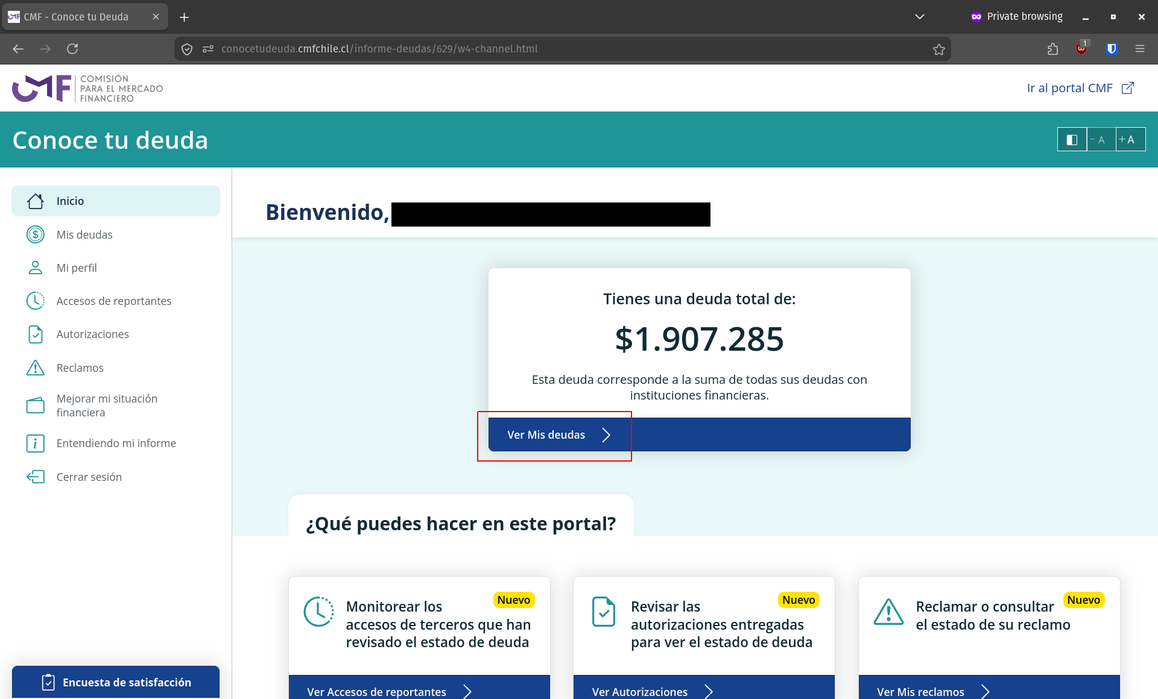Open the Firefox hamburger application menu
1158x699 pixels.
(1139, 49)
